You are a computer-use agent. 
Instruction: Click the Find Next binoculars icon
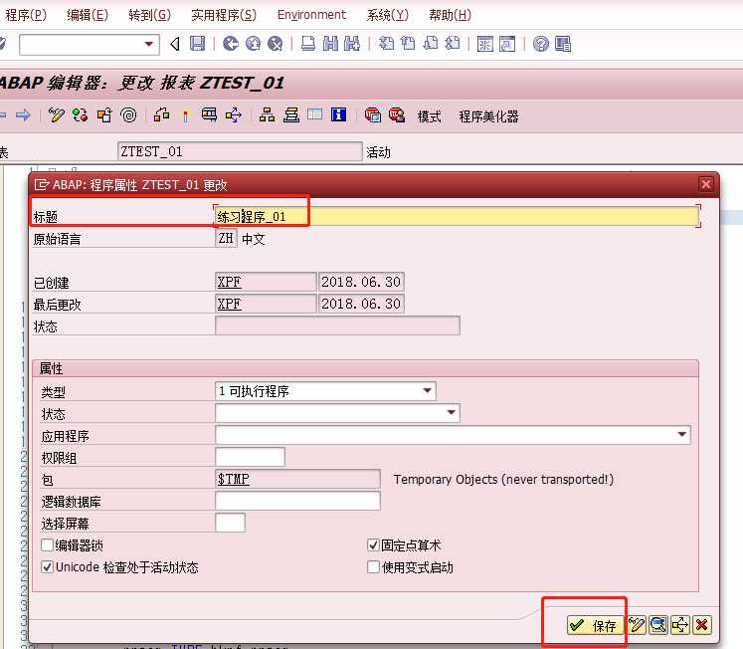point(351,44)
